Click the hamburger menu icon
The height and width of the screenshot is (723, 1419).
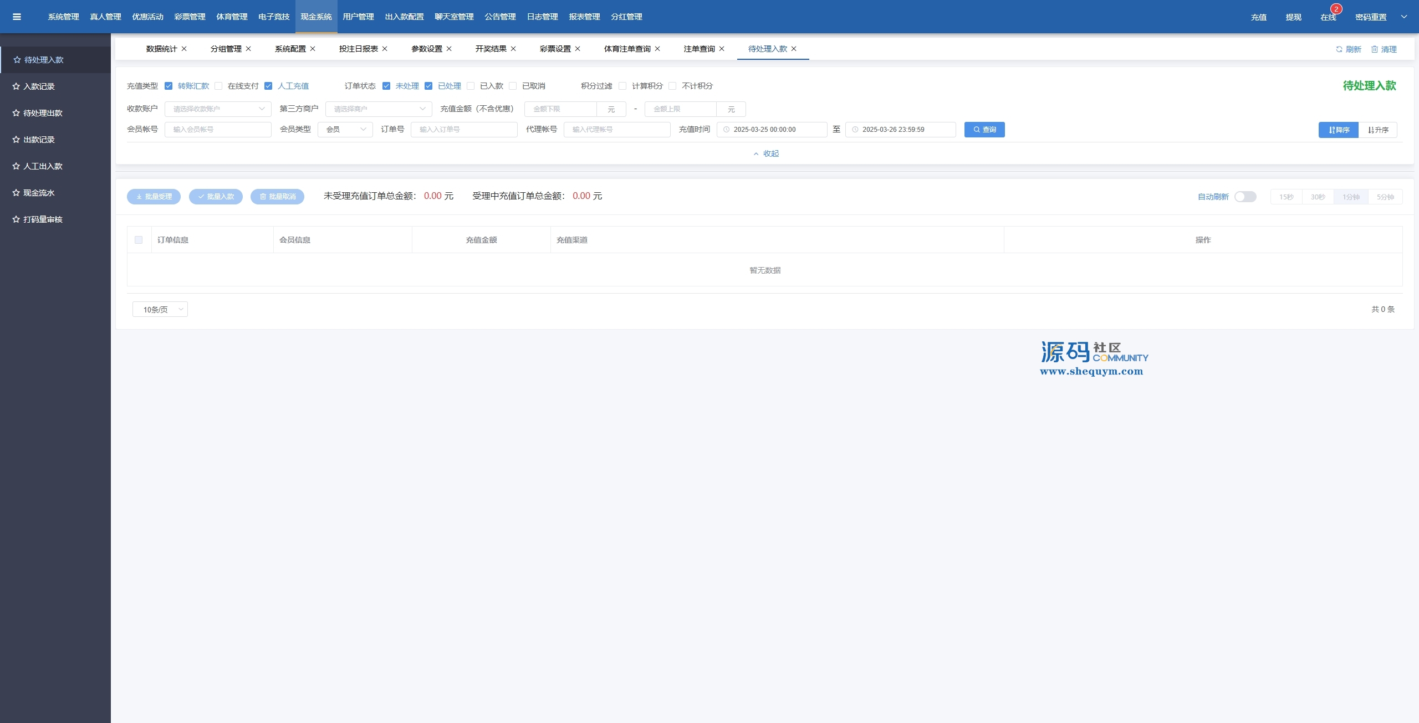coord(17,17)
